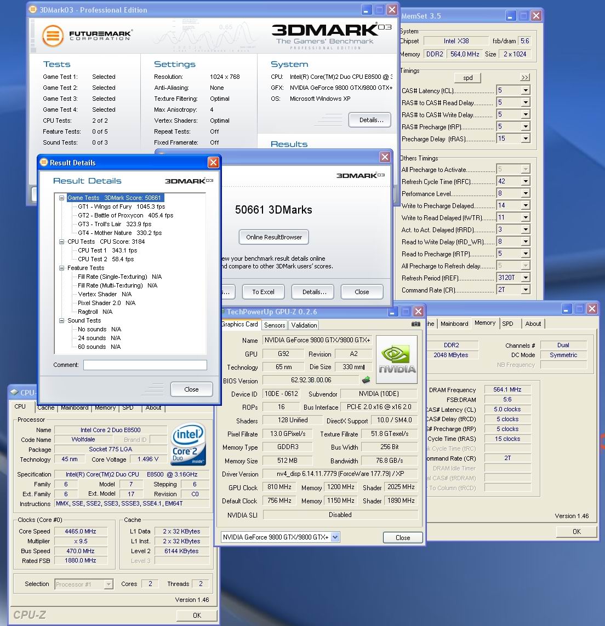Click the Driver Version field in GPU-Z
This screenshot has height=626, width=605.
[340, 474]
